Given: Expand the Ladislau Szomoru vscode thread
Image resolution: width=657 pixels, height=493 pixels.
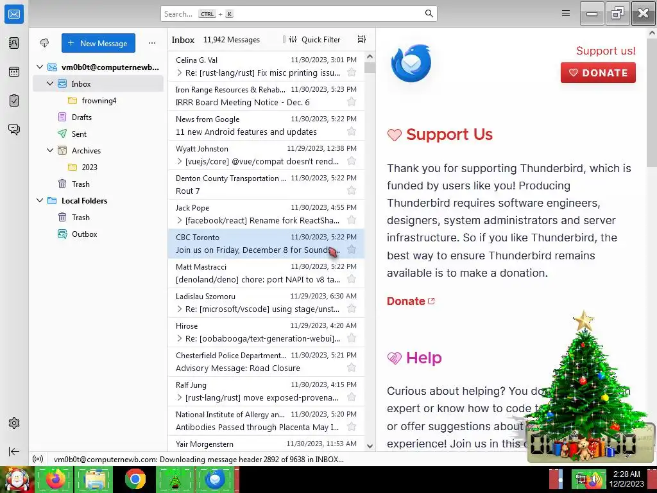Looking at the screenshot, I should 180,309.
